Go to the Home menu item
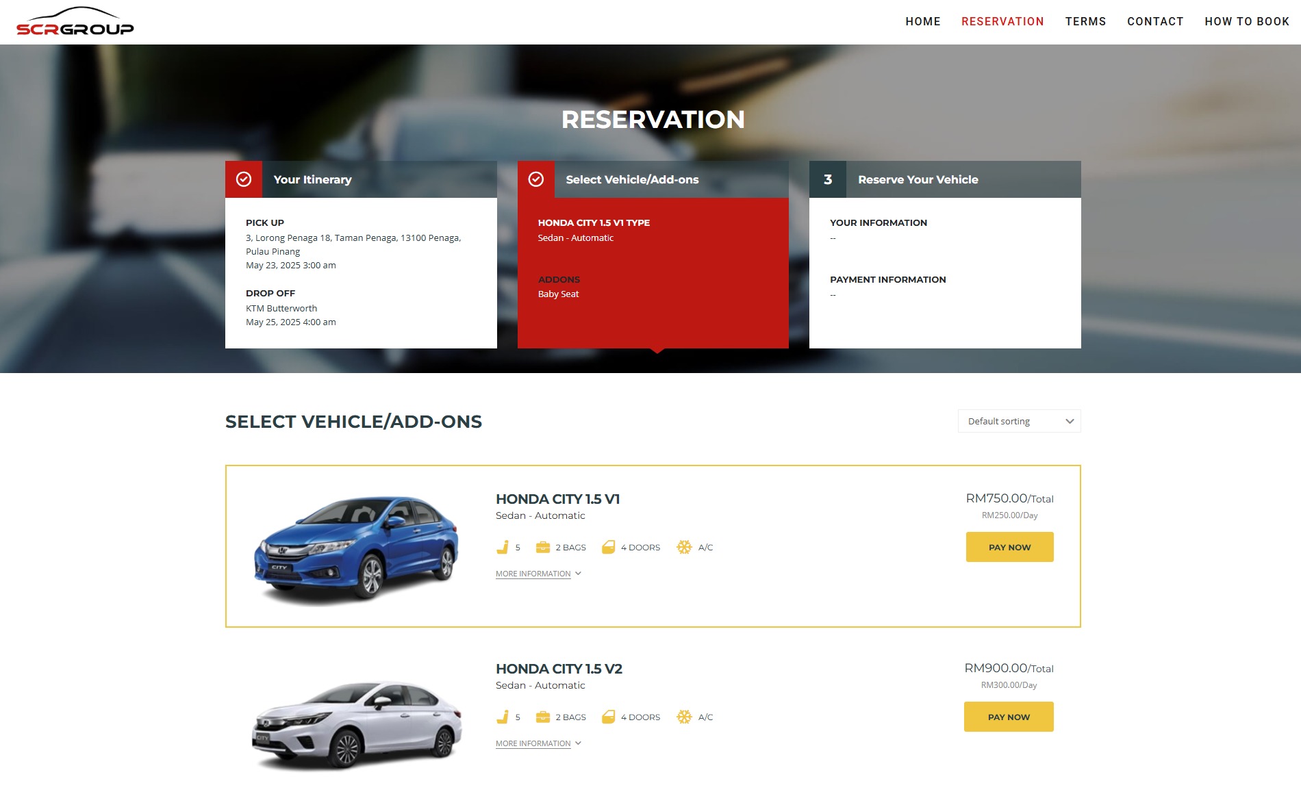The image size is (1301, 805). [922, 21]
